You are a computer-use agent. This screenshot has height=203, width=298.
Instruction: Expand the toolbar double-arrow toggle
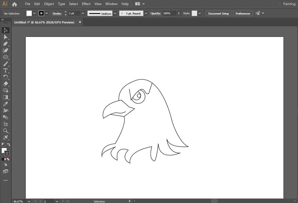pyautogui.click(x=3, y=20)
